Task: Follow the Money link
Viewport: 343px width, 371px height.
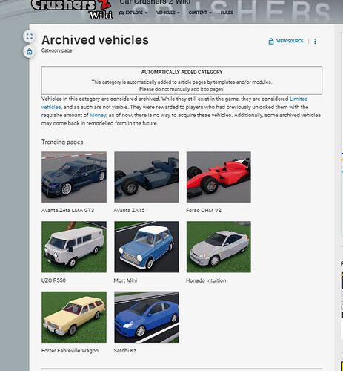Action: coord(98,115)
